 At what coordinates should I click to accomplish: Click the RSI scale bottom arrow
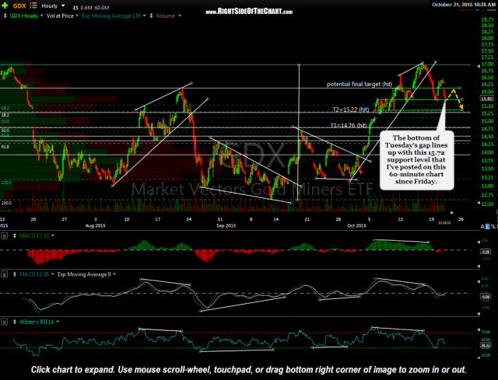click(479, 357)
